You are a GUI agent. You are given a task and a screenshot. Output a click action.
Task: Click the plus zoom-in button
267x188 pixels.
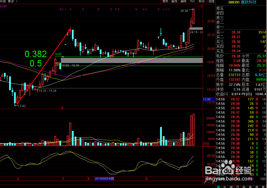(x=205, y=183)
